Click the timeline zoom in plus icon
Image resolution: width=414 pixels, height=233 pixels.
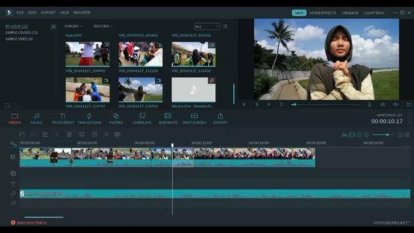coord(367,135)
